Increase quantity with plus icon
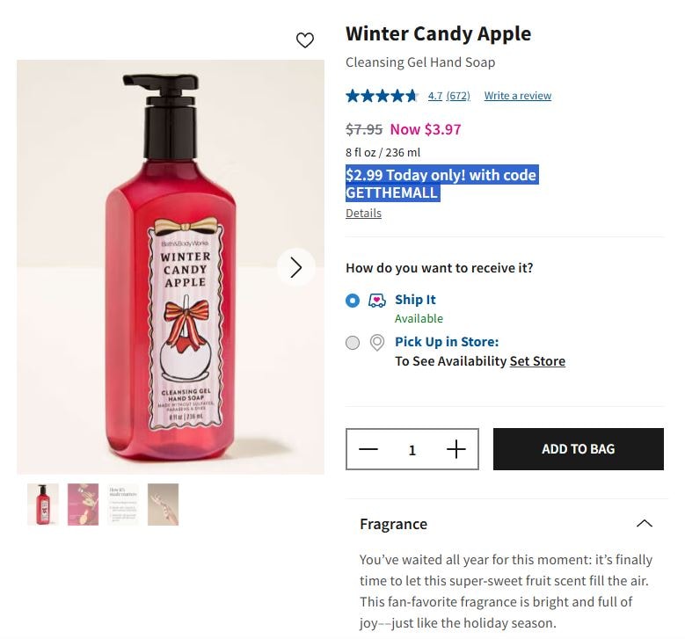Viewport: 685px width, 639px height. 455,450
